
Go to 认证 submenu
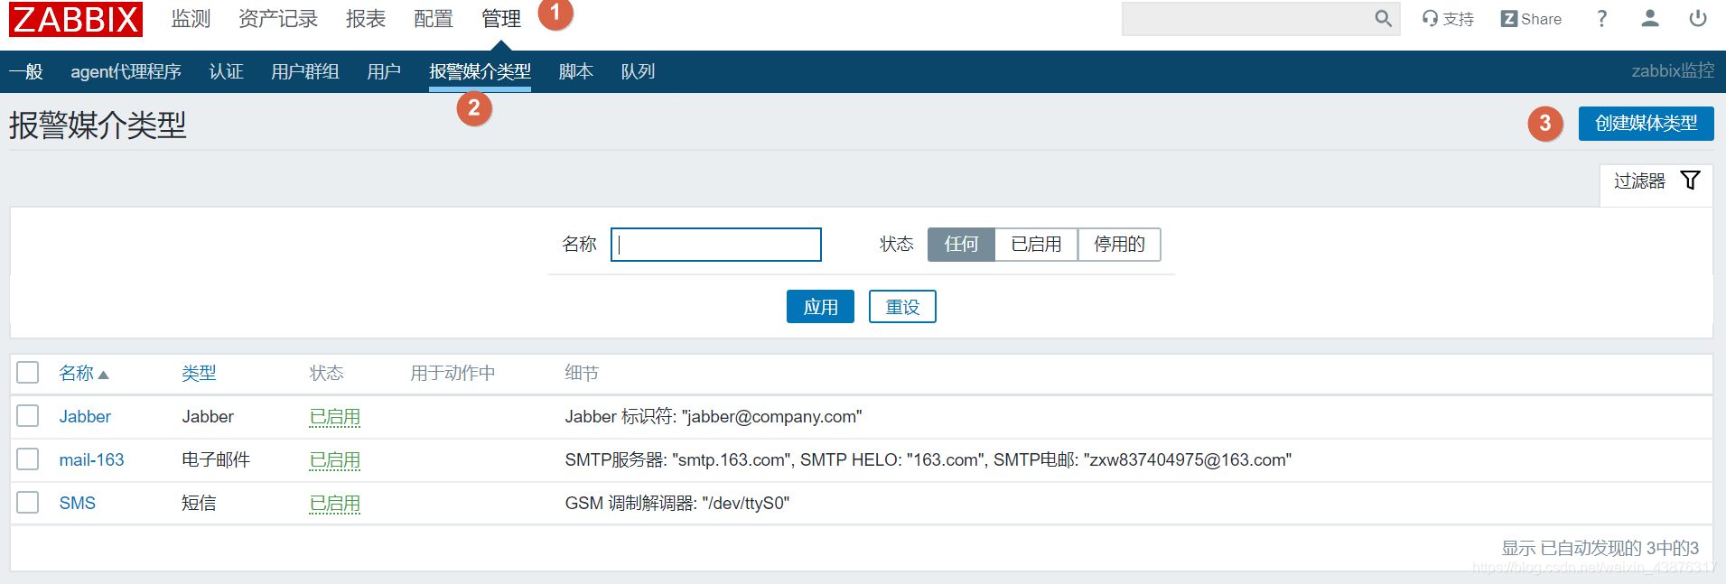226,71
